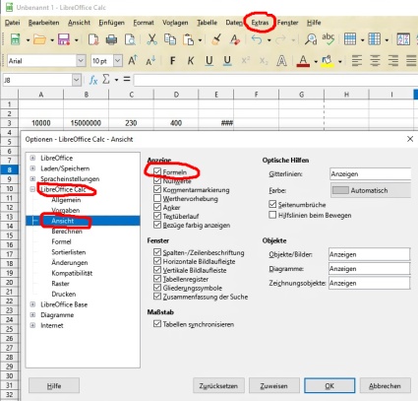Open the Extras menu
Image resolution: width=418 pixels, height=401 pixels.
[x=260, y=23]
